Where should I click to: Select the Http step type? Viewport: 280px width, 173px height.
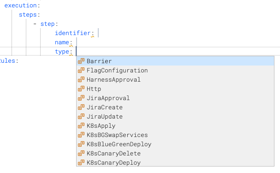point(175,89)
